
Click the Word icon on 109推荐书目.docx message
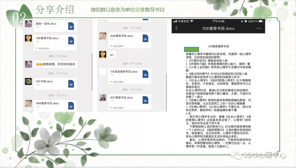click(x=71, y=41)
